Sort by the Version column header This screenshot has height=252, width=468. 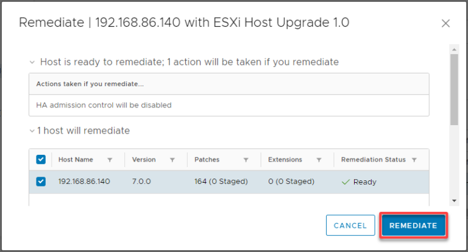click(144, 160)
